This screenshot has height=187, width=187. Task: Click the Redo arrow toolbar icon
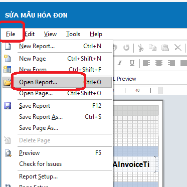126,48
